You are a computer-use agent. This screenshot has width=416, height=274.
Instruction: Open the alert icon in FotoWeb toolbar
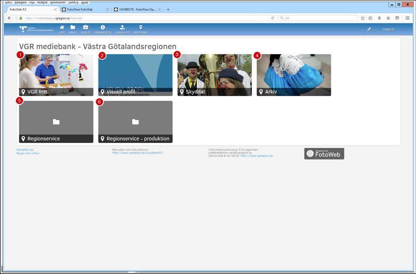click(103, 29)
